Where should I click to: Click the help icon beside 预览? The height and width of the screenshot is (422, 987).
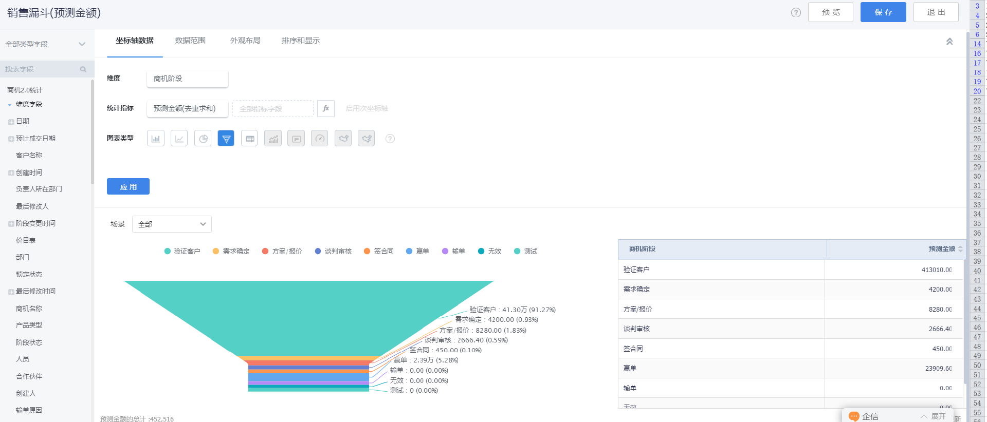(x=796, y=12)
